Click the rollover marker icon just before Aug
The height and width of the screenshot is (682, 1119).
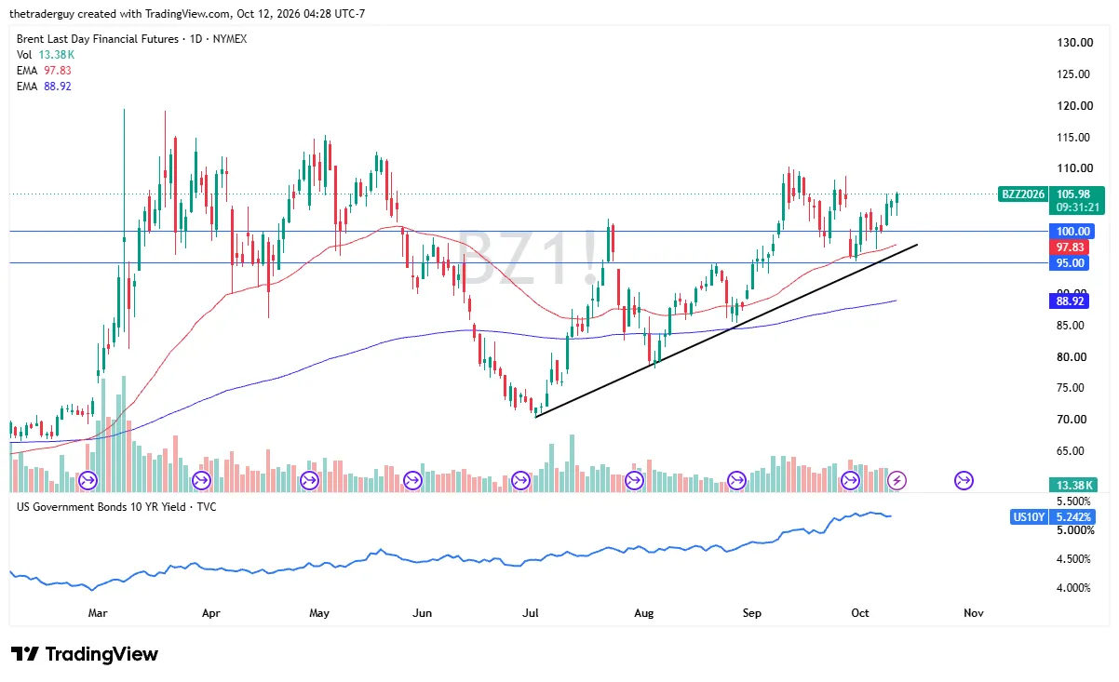coord(634,481)
